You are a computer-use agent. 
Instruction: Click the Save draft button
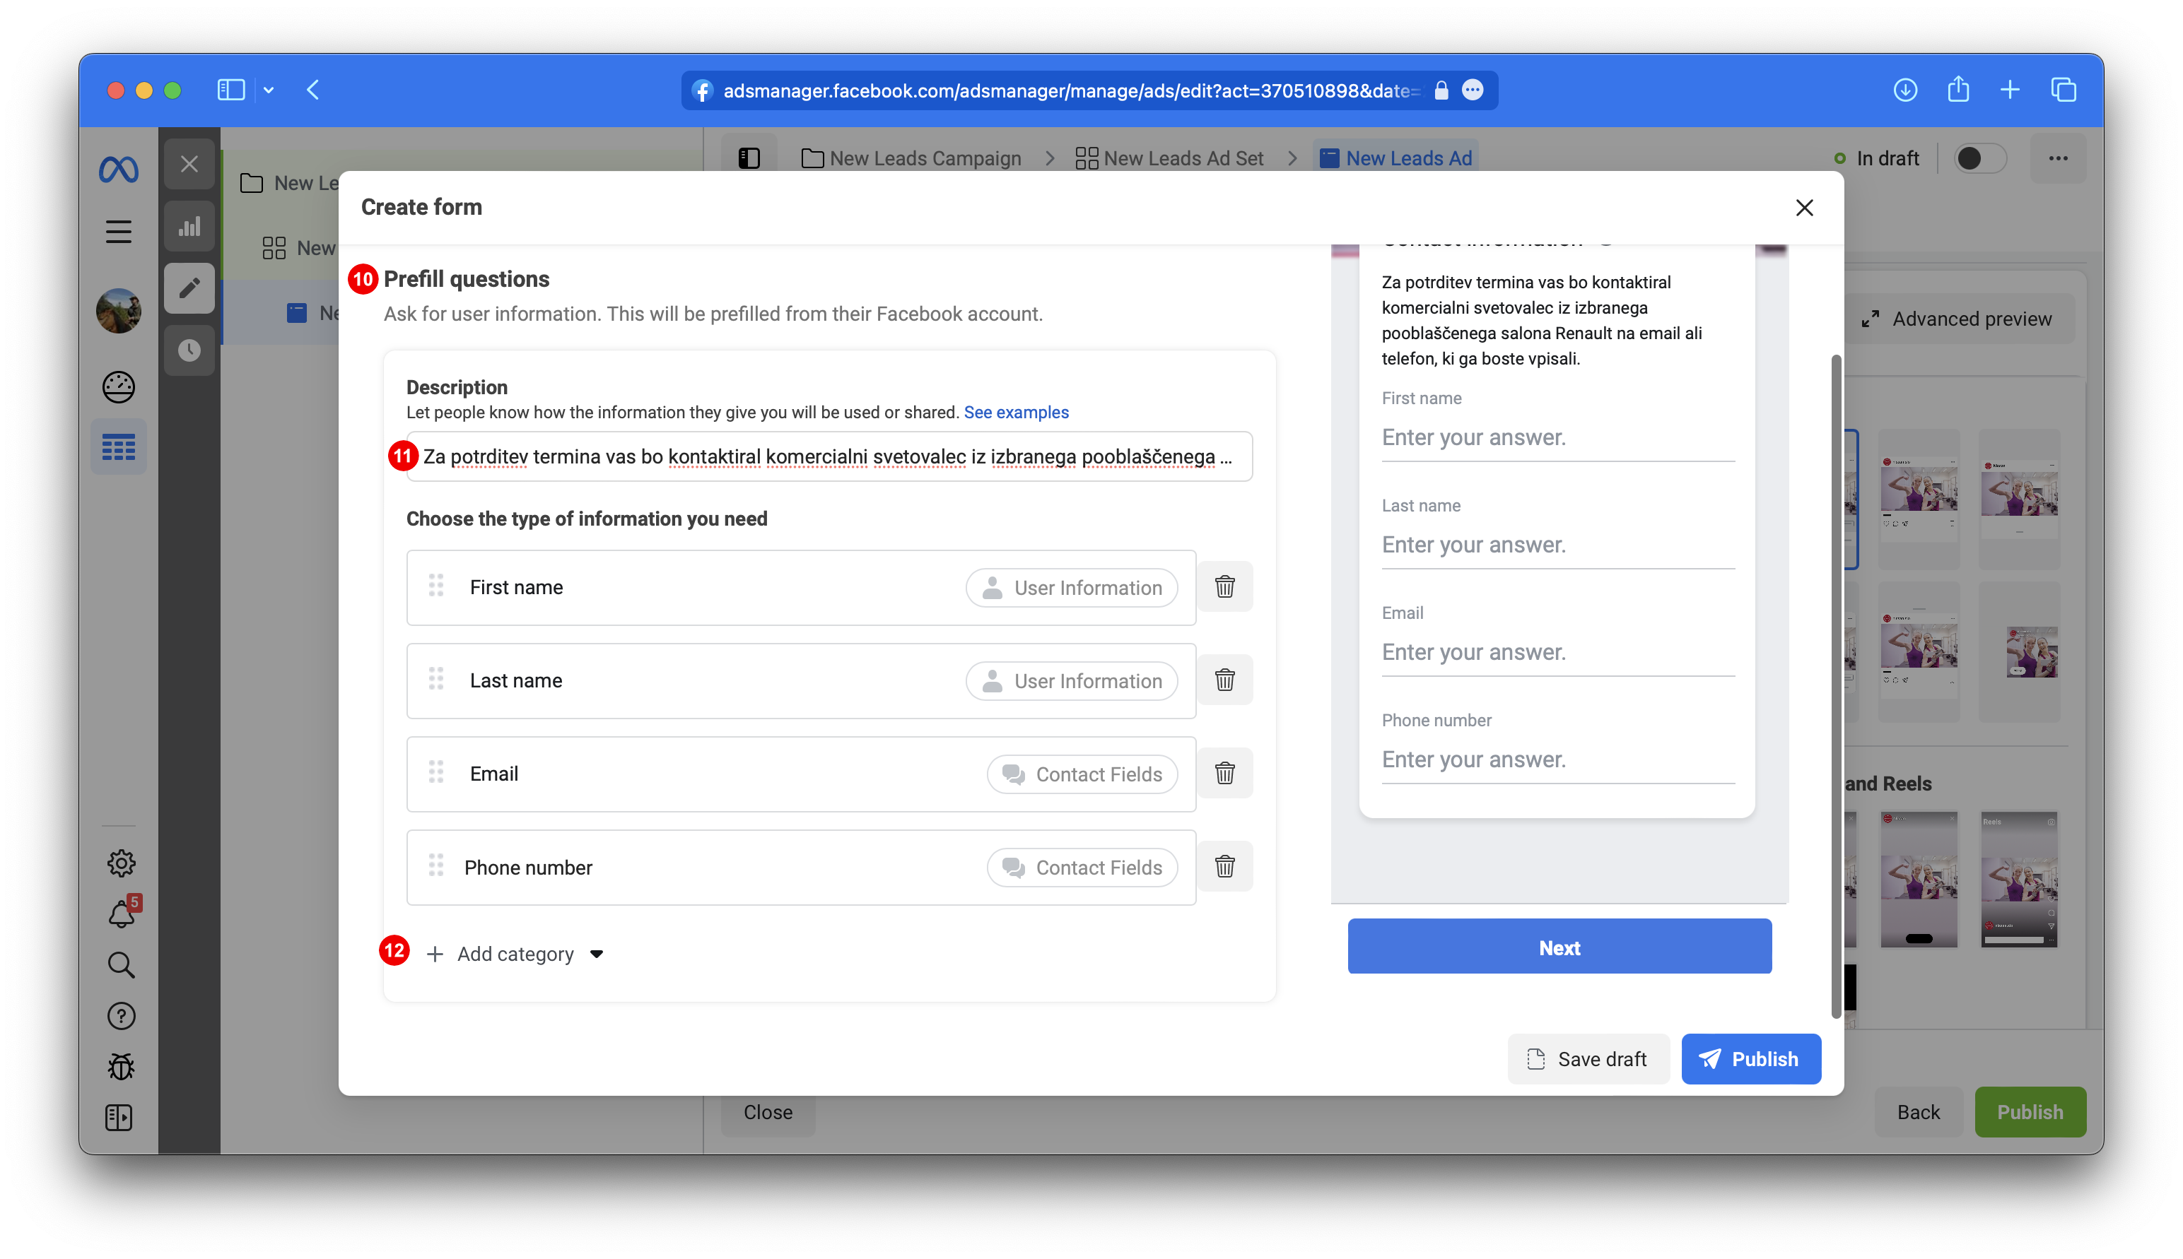point(1588,1059)
